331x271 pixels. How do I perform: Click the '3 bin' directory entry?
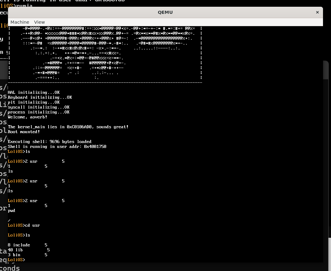14,255
